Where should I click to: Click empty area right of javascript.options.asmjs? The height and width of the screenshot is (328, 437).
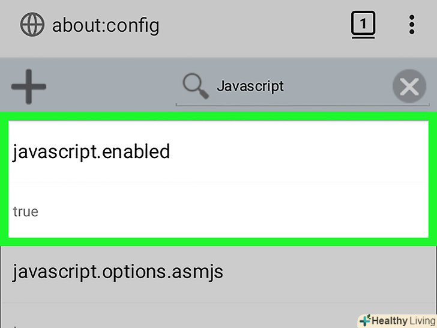click(330, 271)
